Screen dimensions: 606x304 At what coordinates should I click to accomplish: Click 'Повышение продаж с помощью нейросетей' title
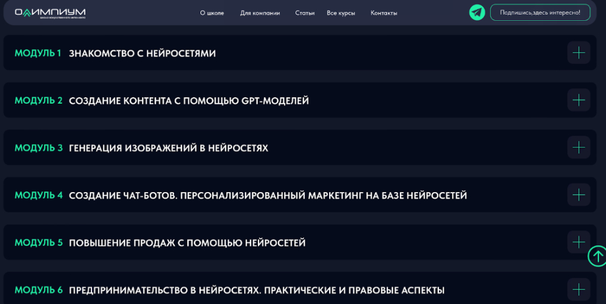187,243
